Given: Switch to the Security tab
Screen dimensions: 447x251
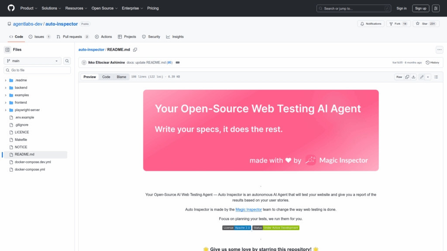Looking at the screenshot, I should [151, 37].
